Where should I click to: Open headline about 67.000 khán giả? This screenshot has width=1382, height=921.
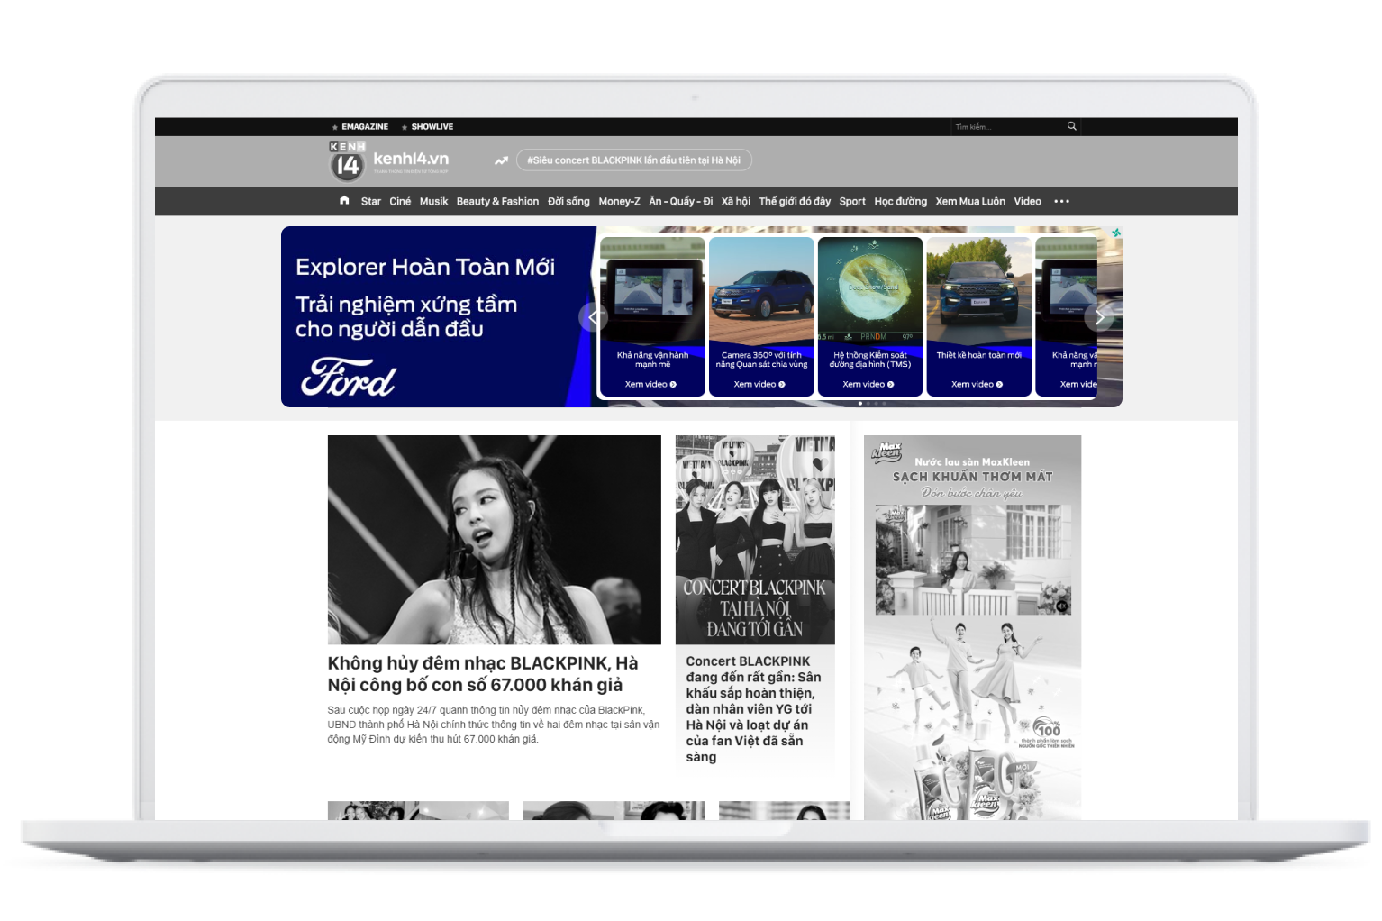[483, 674]
